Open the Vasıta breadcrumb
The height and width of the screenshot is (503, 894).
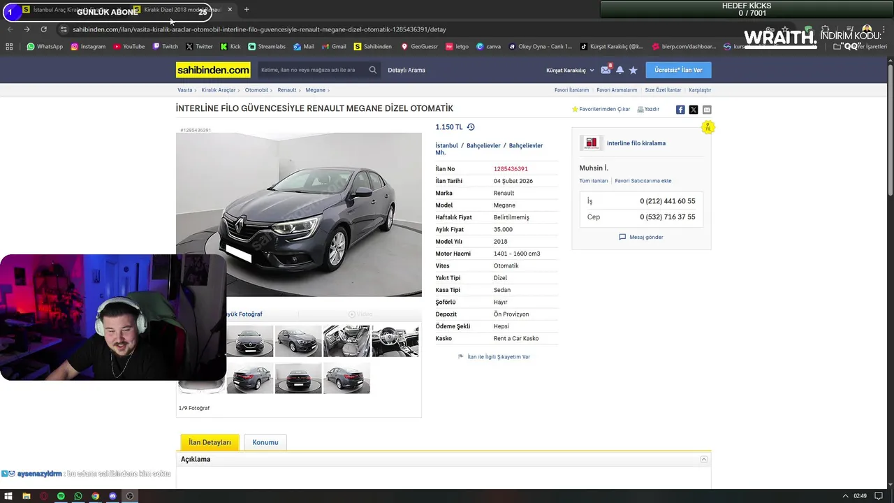click(x=184, y=90)
